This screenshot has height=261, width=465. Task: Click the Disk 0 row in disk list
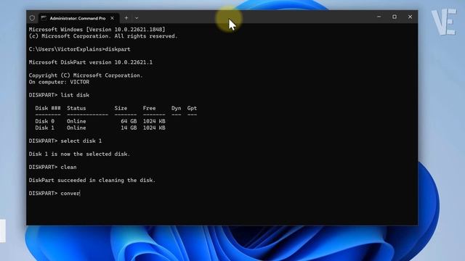click(100, 121)
